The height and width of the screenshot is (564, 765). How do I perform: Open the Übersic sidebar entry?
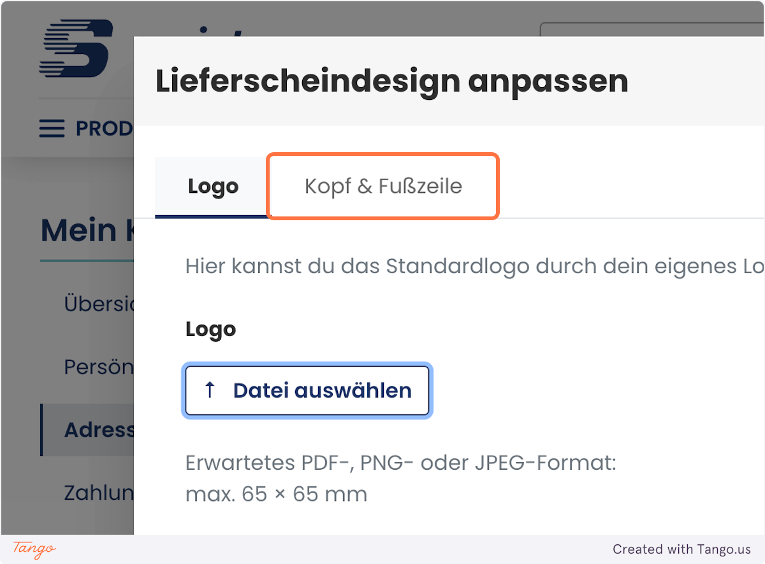99,304
